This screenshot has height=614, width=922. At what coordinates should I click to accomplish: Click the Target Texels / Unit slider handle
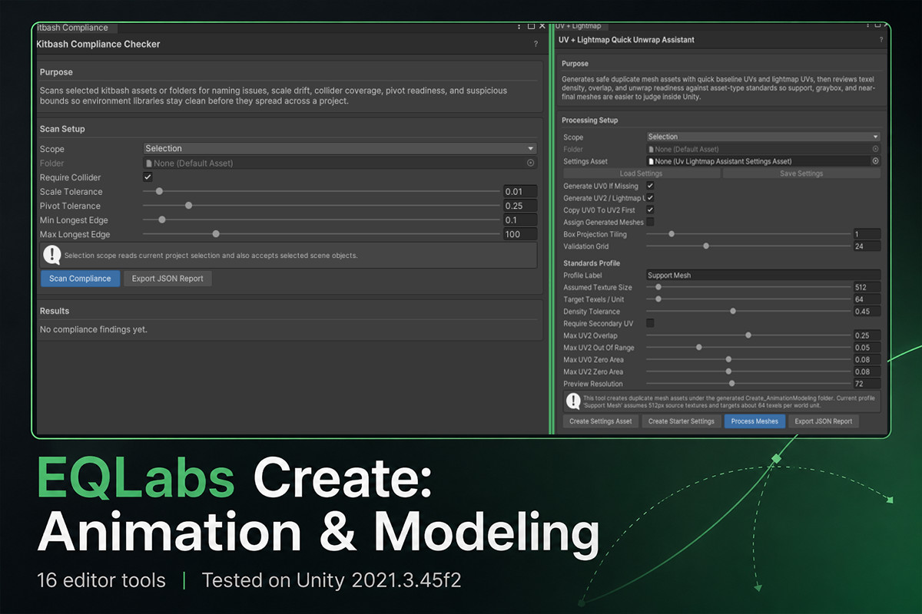pyautogui.click(x=658, y=299)
